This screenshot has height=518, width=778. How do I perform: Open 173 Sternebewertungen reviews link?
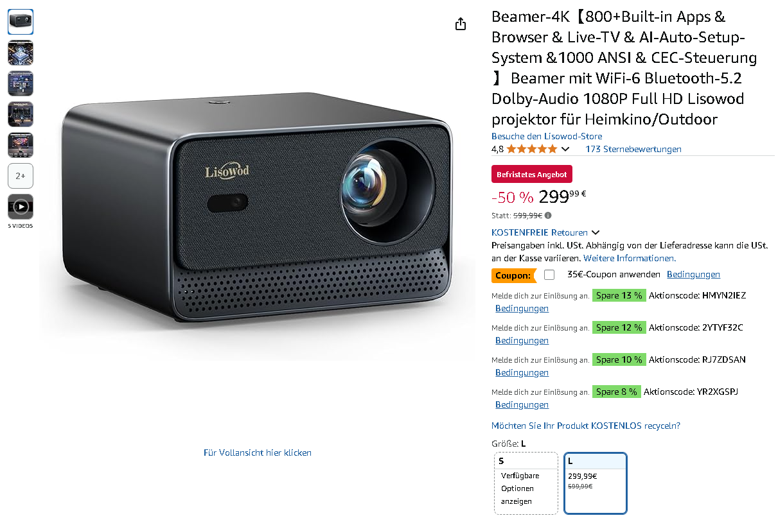633,149
